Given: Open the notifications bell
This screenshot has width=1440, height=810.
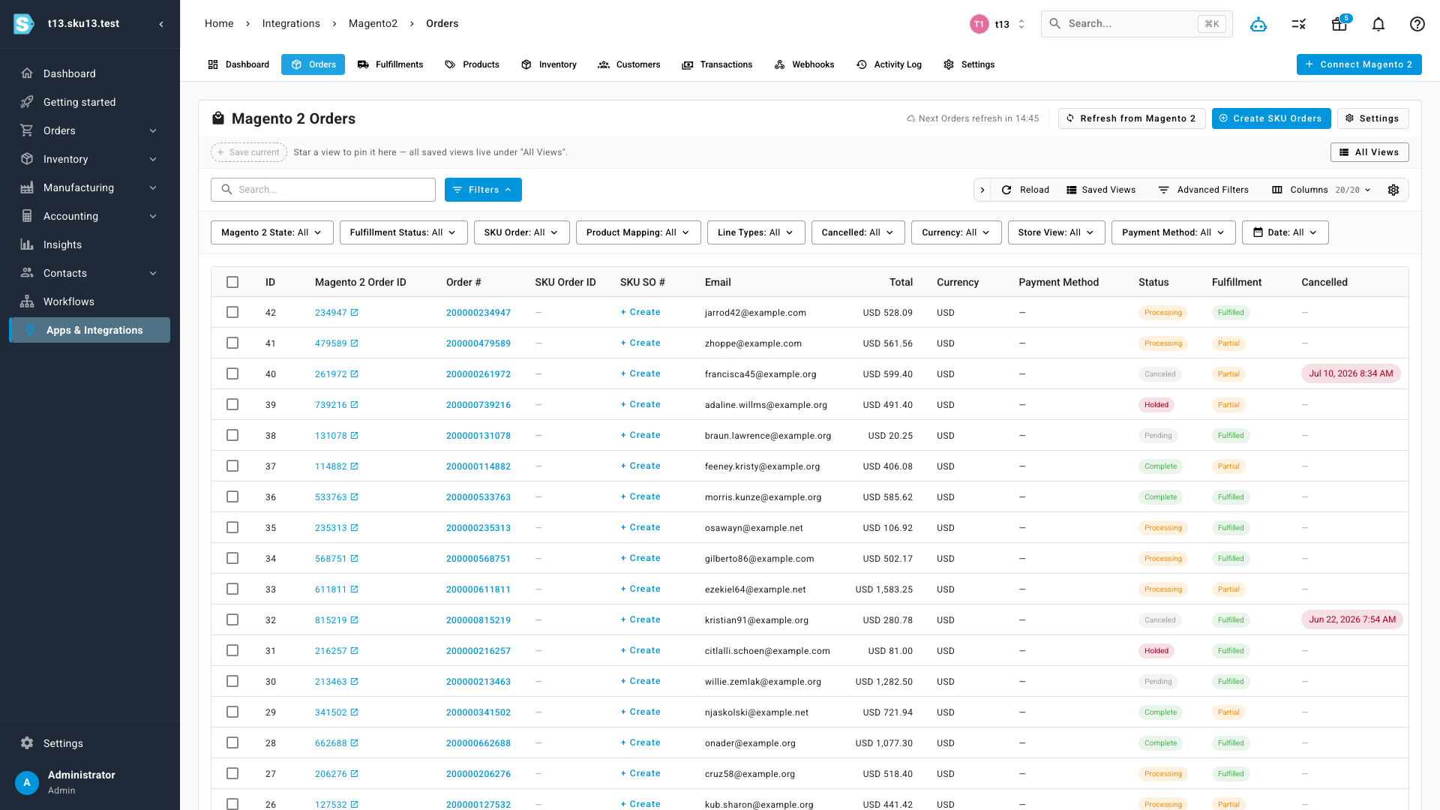Looking at the screenshot, I should [x=1378, y=24].
